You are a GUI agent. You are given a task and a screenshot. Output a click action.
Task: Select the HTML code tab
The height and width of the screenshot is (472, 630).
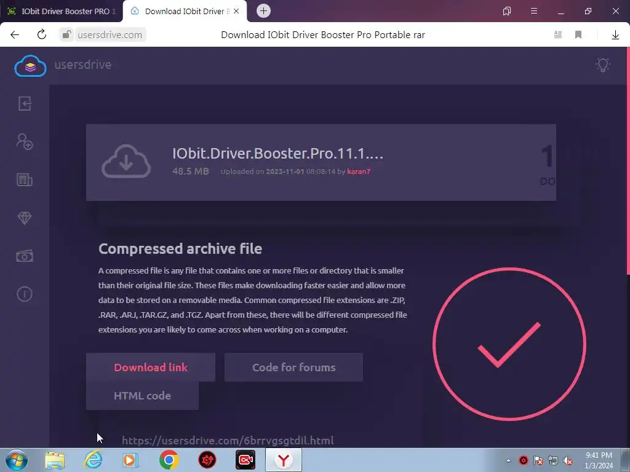click(x=142, y=396)
